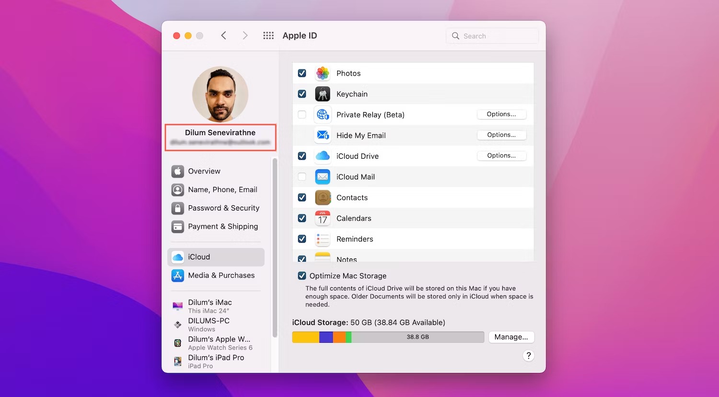The height and width of the screenshot is (397, 719).
Task: Show all preferences grid icon
Action: [x=268, y=35]
